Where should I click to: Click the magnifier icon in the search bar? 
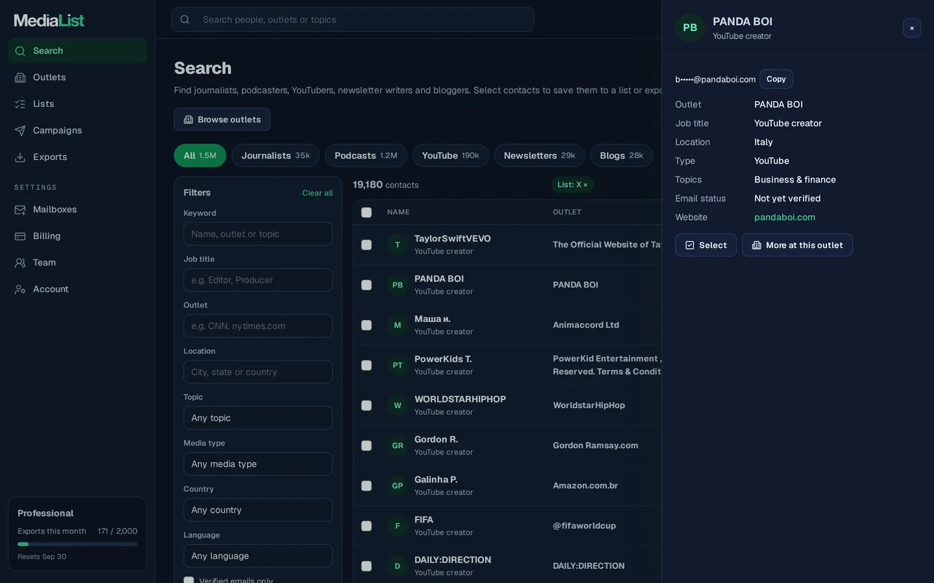[185, 19]
